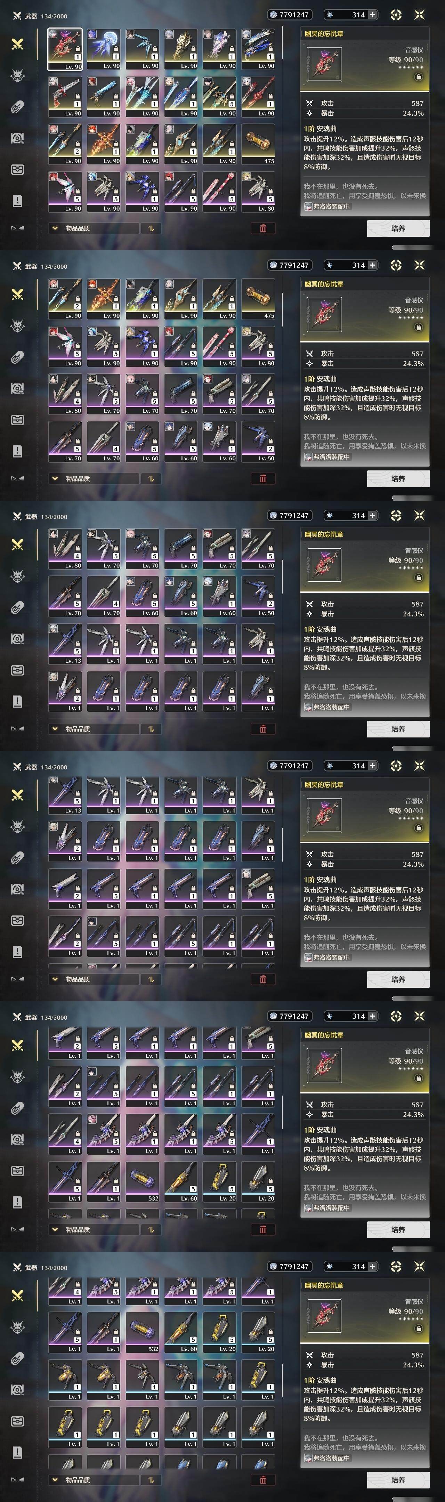This screenshot has height=1502, width=445.
Task: Select the jellyfish-shaped blue weapon at Lv. 90
Action: (x=103, y=49)
